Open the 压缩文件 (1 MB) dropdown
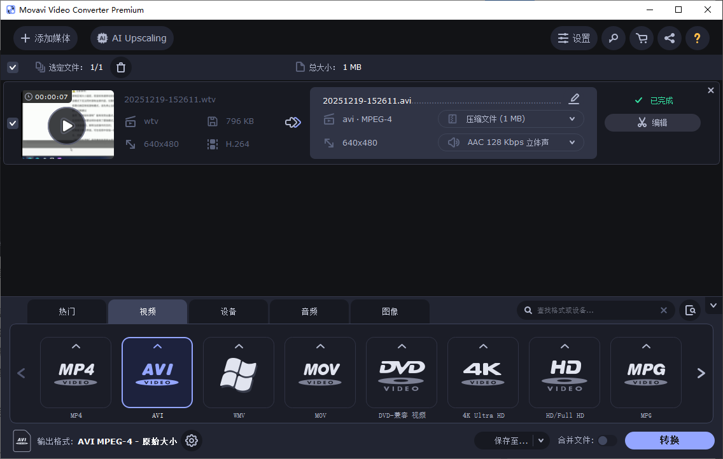723x459 pixels. point(510,119)
